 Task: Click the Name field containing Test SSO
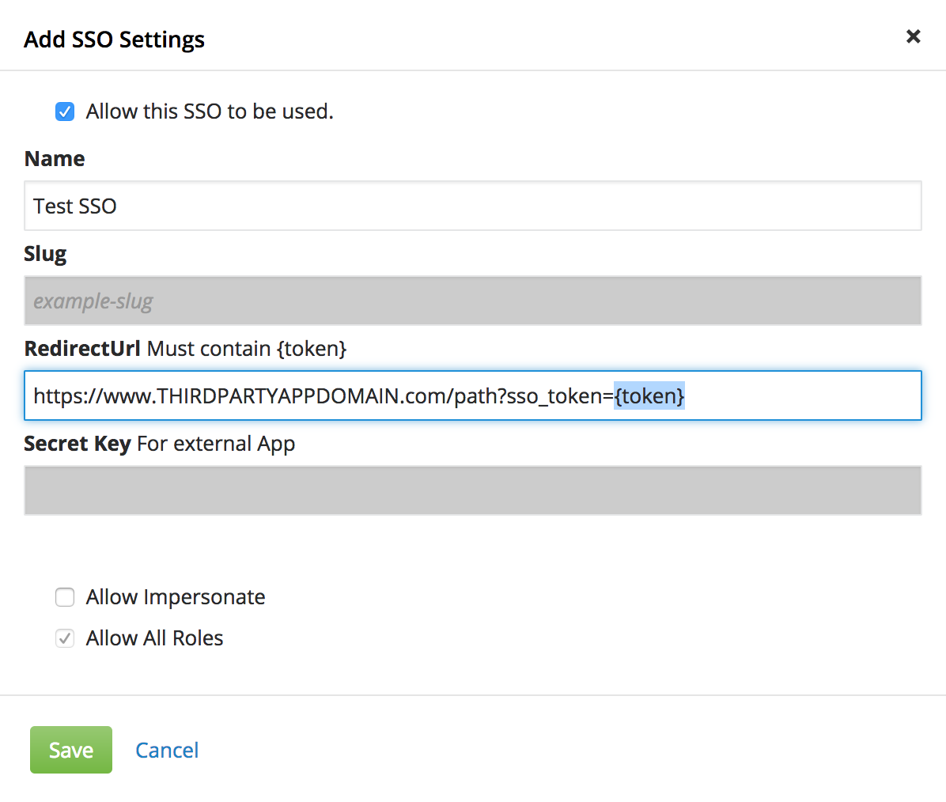(x=472, y=206)
